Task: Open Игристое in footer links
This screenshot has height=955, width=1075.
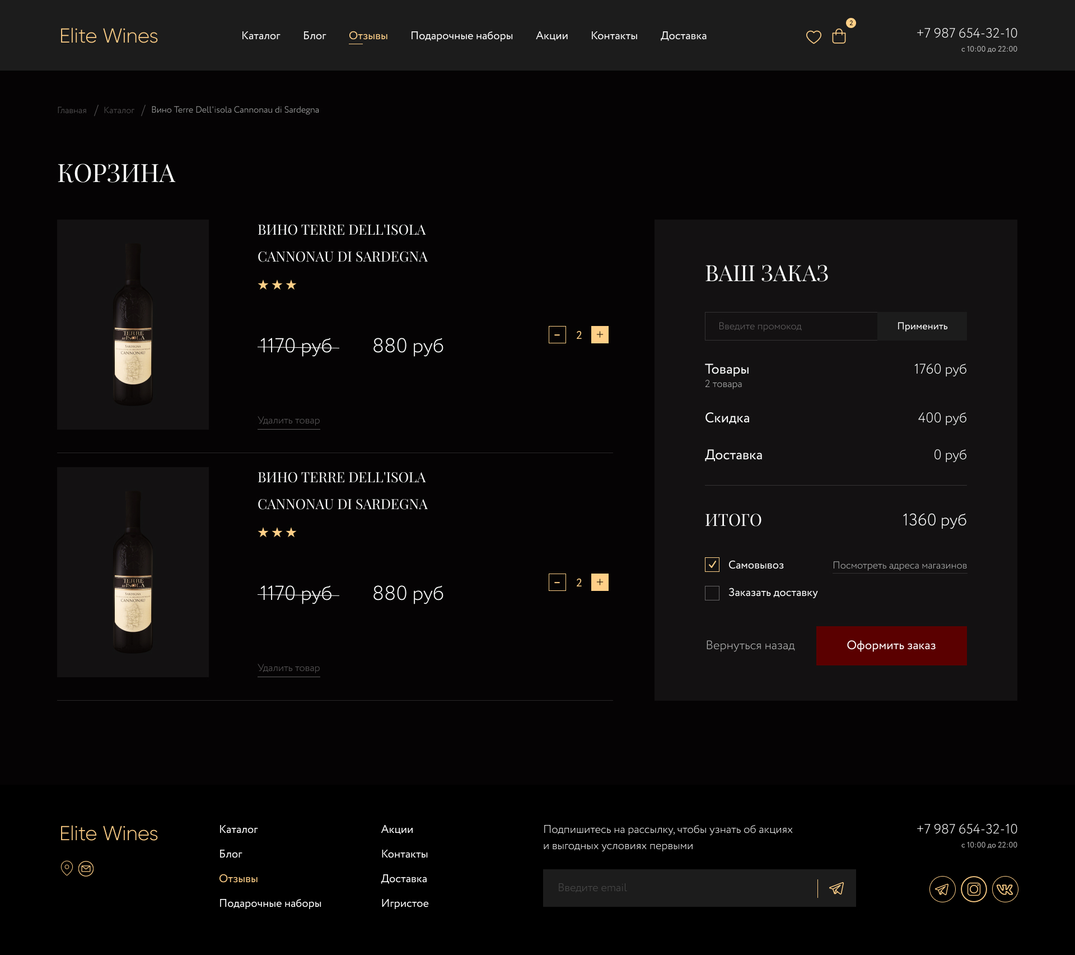Action: pos(405,903)
